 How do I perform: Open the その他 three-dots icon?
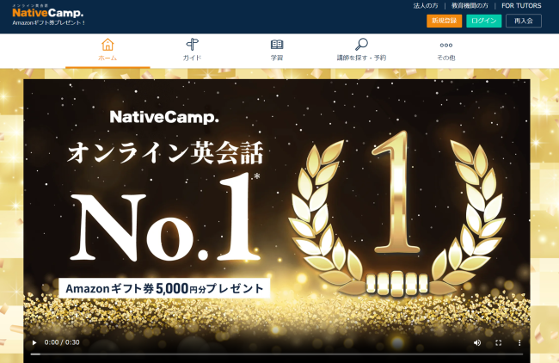point(446,46)
